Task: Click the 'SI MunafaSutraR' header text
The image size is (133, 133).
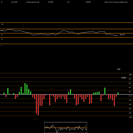Action: click(33, 2)
